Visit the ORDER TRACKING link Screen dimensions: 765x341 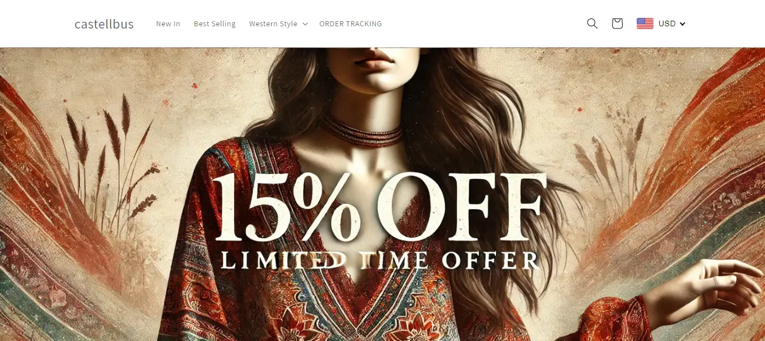tap(351, 24)
